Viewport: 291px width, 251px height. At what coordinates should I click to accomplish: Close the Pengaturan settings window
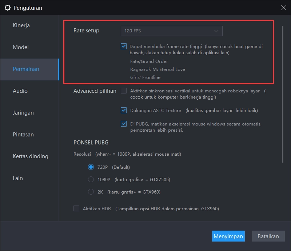coord(283,7)
